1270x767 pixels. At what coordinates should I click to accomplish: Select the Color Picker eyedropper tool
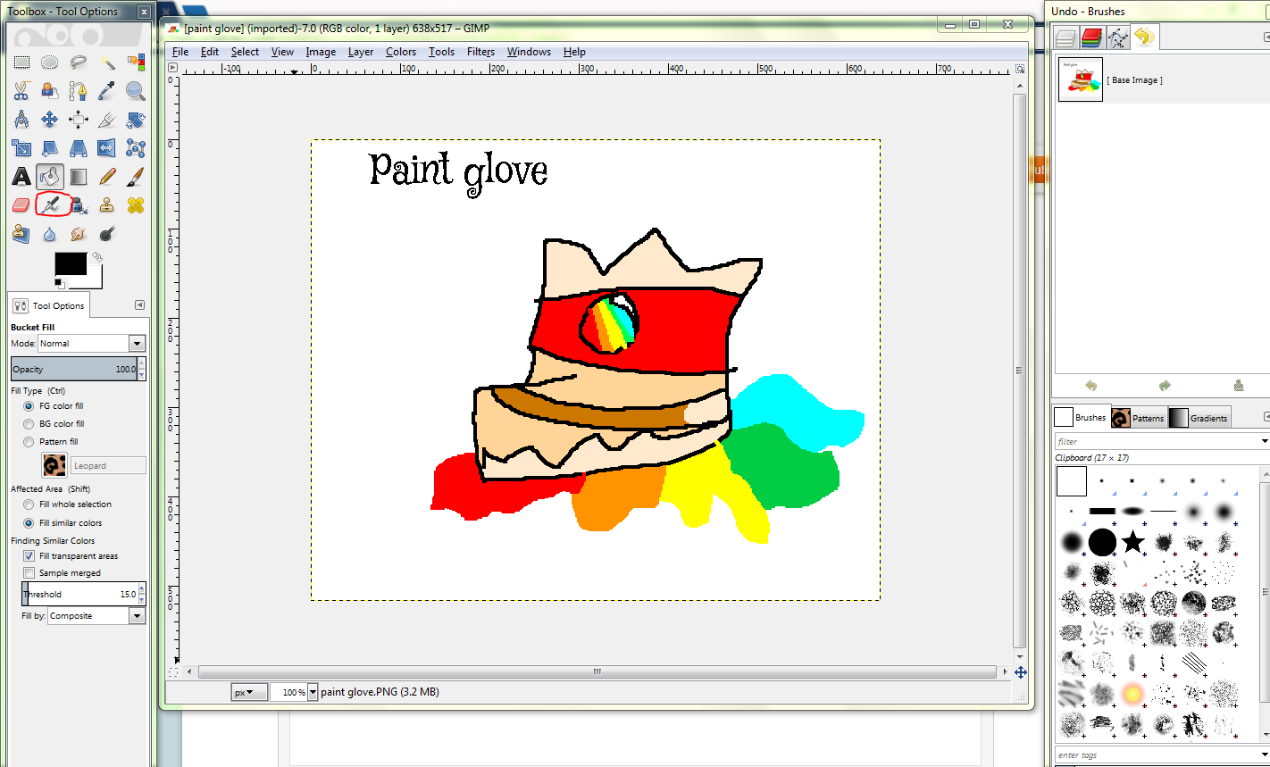tap(107, 91)
